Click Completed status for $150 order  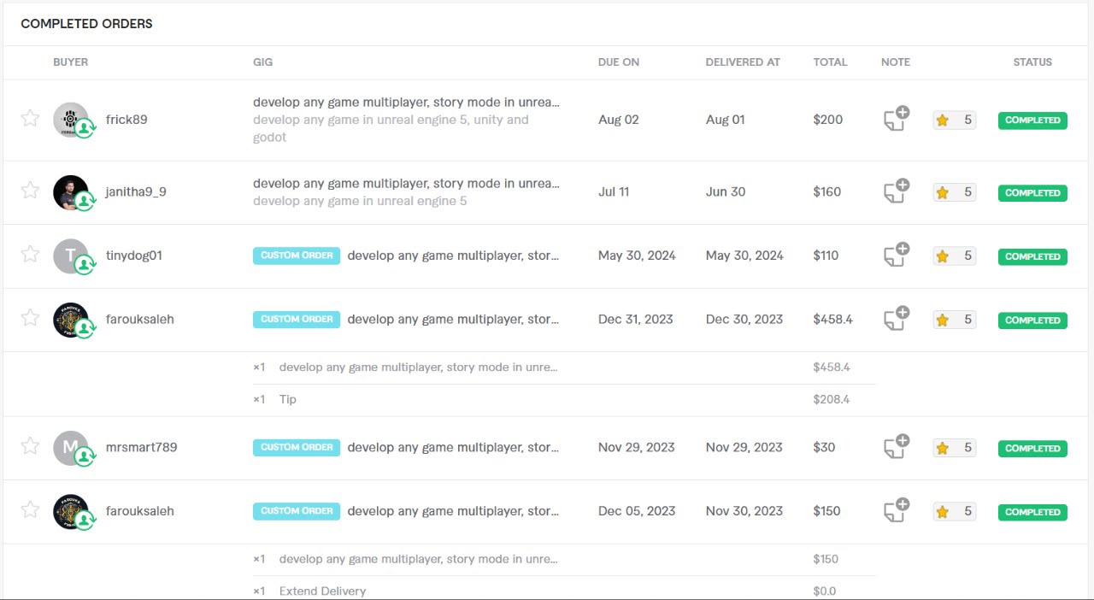pos(1032,512)
